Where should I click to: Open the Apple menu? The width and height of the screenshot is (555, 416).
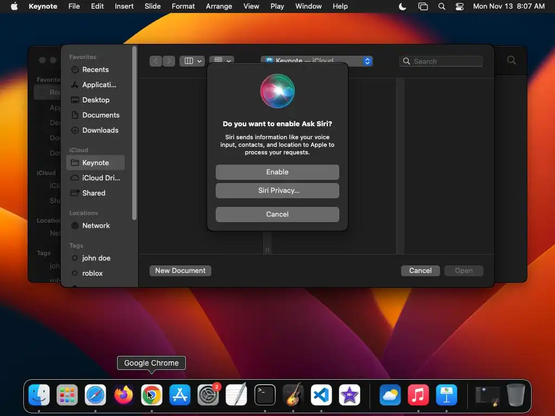(14, 6)
